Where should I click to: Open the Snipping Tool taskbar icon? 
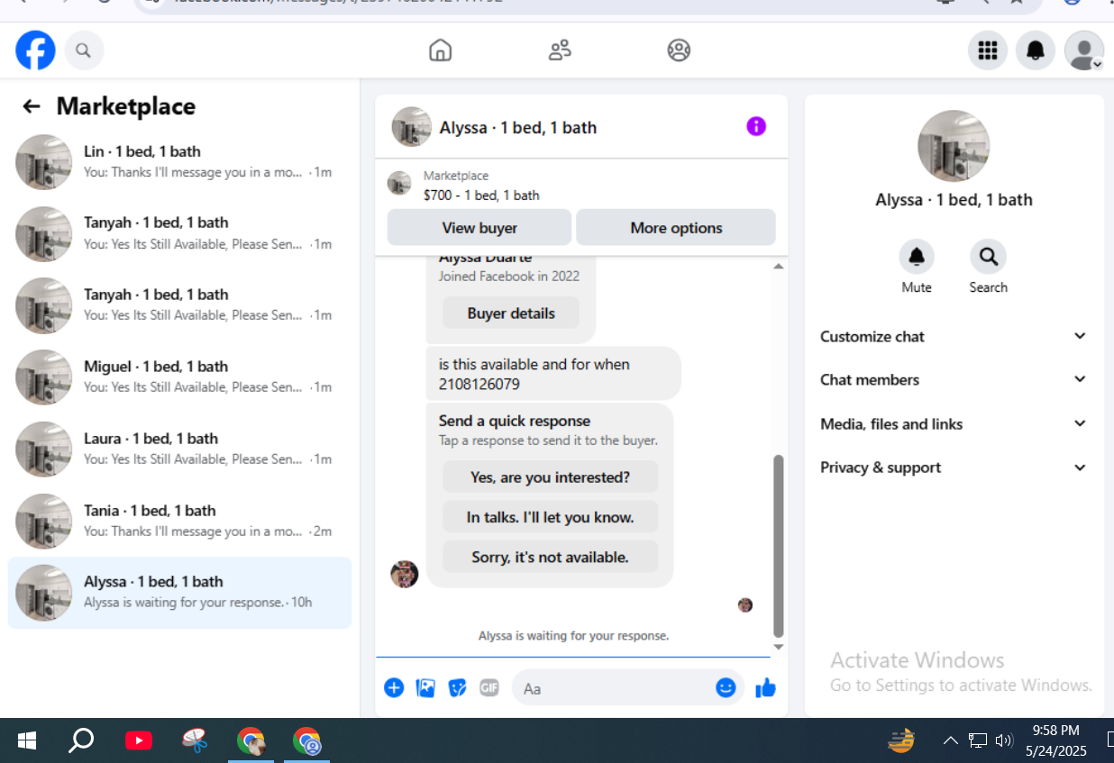[195, 740]
